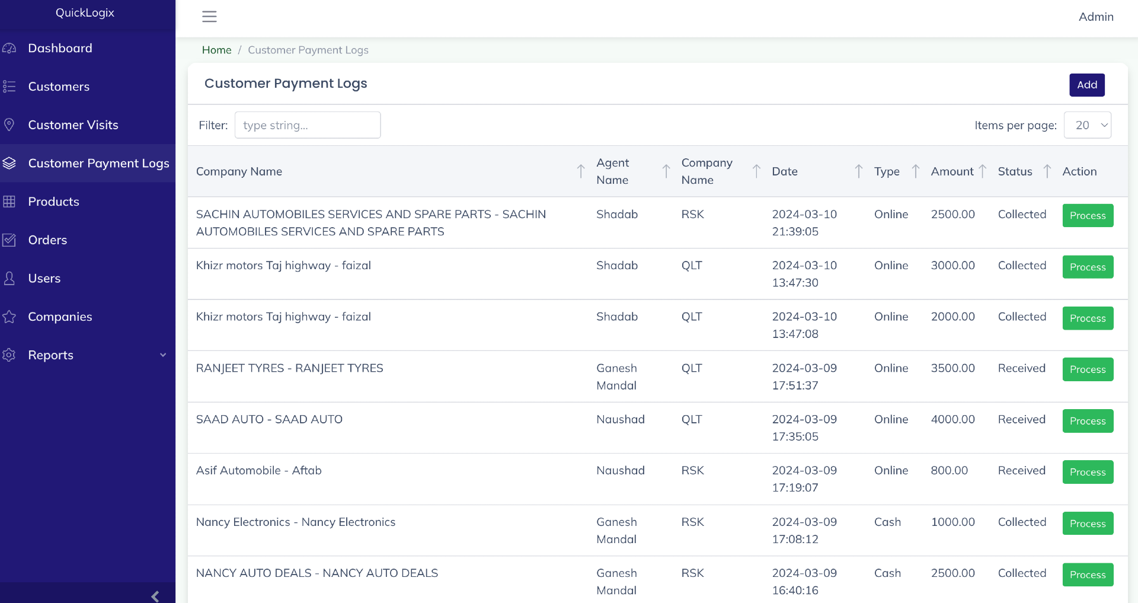Open the Admin user menu
The height and width of the screenshot is (603, 1138).
point(1095,17)
